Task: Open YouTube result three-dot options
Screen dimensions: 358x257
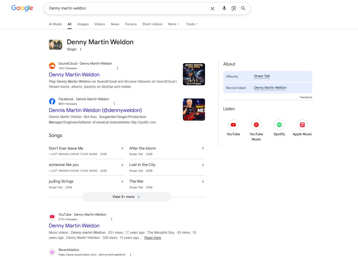Action: pyautogui.click(x=112, y=219)
